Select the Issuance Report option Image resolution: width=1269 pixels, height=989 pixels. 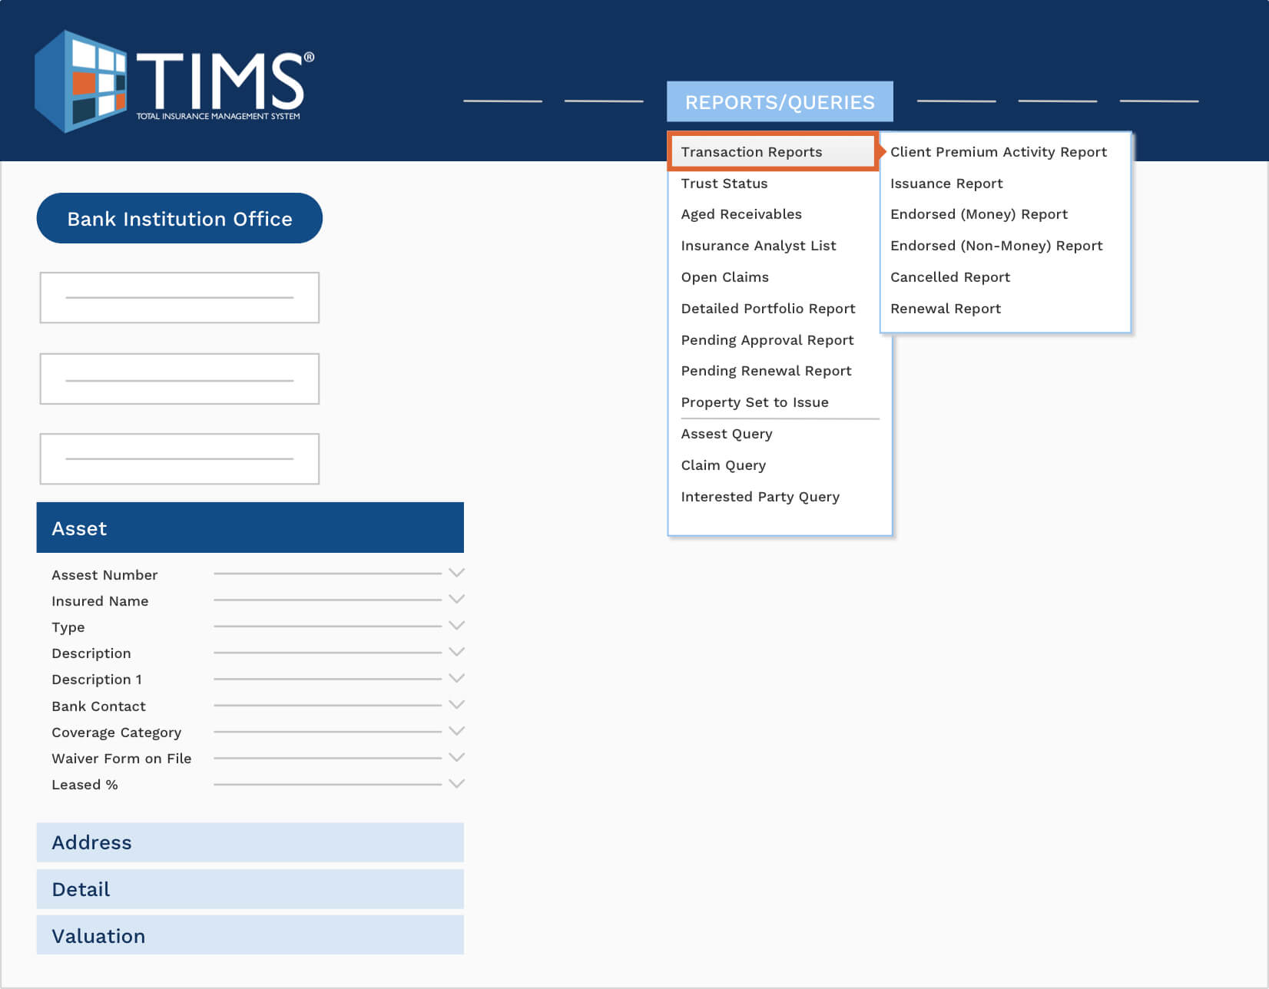click(946, 184)
